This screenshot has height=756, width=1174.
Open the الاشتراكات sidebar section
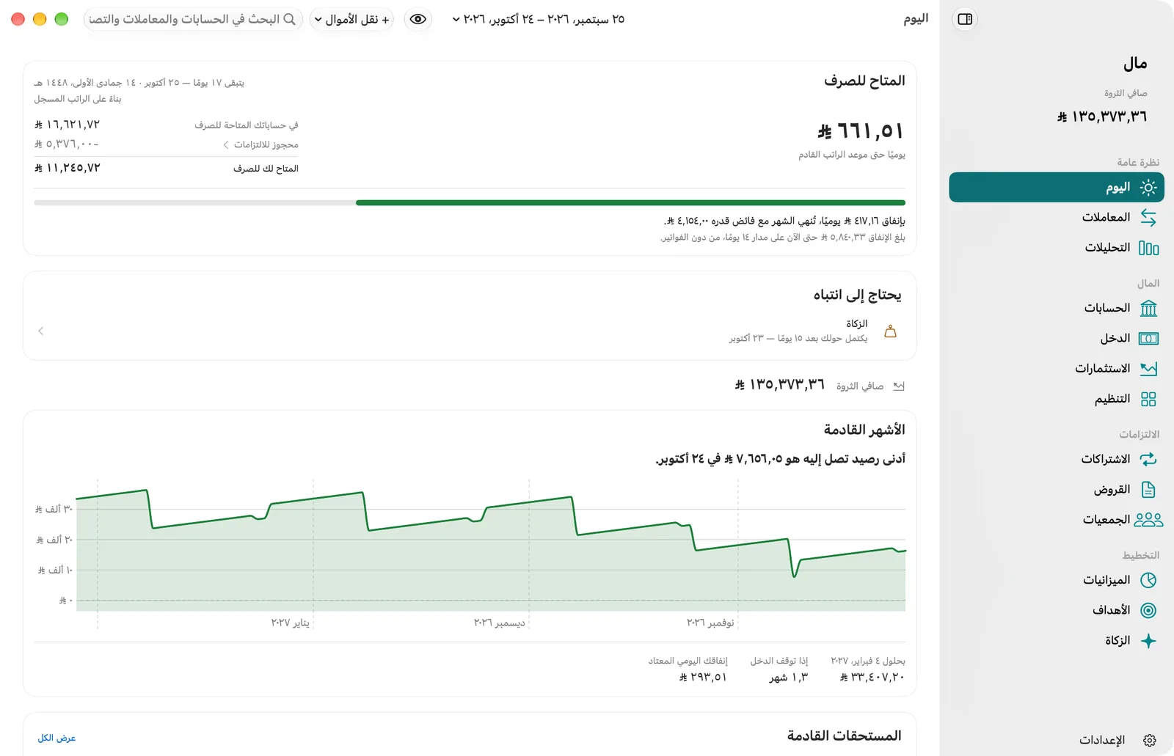(x=1057, y=459)
